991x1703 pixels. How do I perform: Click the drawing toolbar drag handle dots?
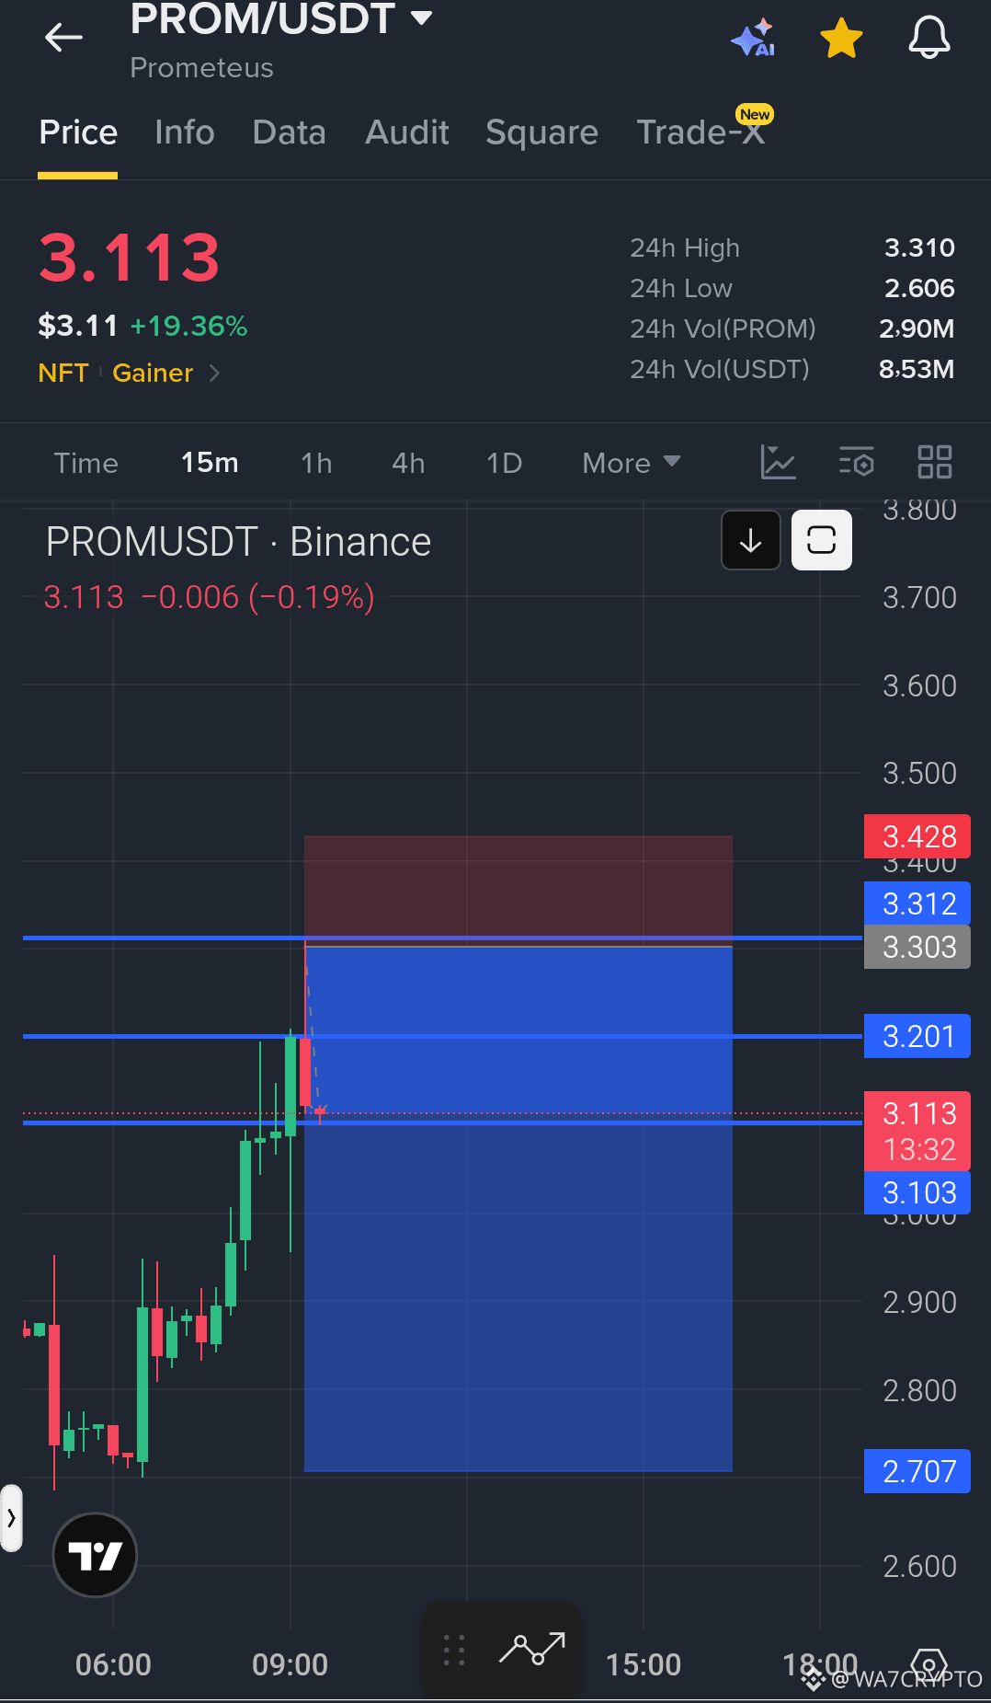pyautogui.click(x=454, y=1650)
